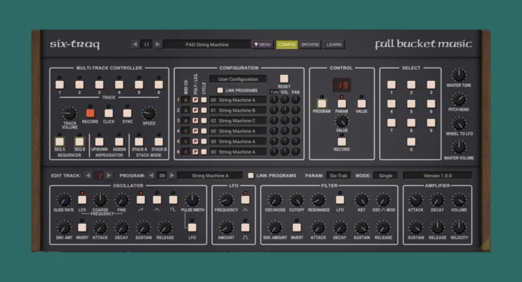Click keypad button 1 in Select

[x=391, y=85]
